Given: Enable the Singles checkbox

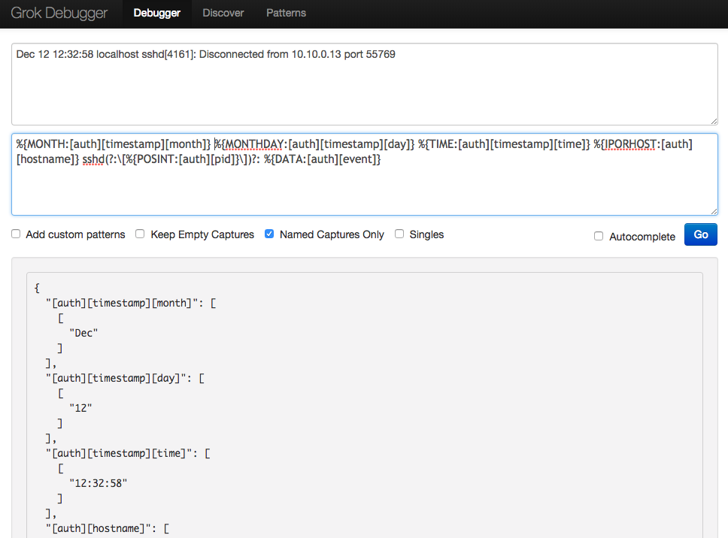Looking at the screenshot, I should [x=399, y=234].
